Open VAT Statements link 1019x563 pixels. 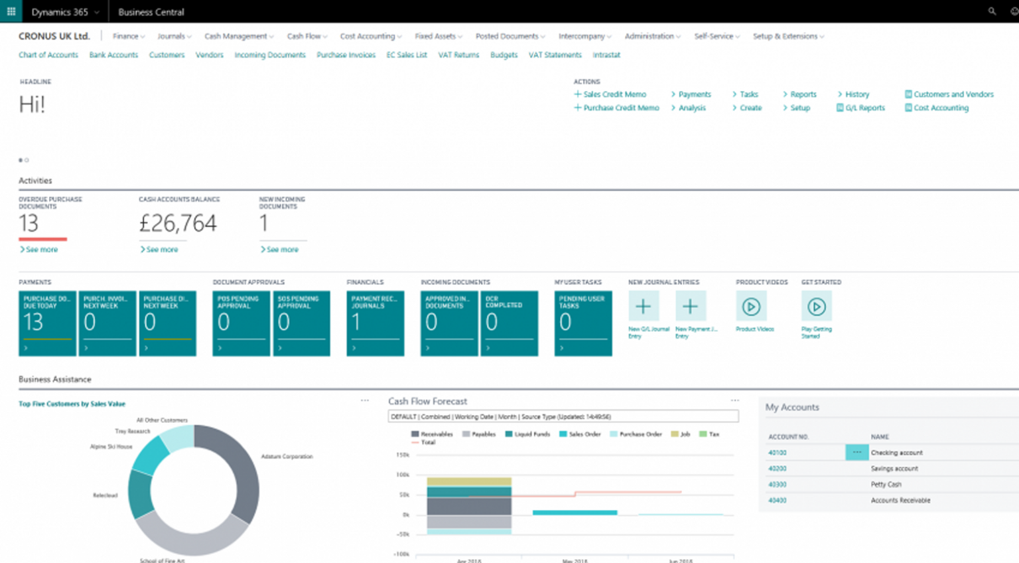(x=555, y=55)
